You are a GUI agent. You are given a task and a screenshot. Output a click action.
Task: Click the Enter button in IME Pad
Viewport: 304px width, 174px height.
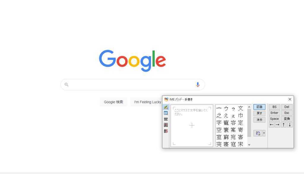[274, 113]
